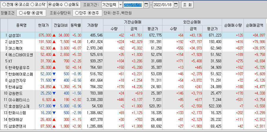Click the 외인순매매 group header
The width and height of the screenshot is (267, 132).
[192, 22]
